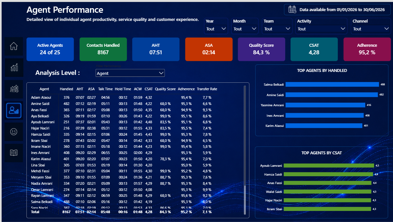
Task: Click the ASA 02:14 KPI card
Action: point(209,49)
